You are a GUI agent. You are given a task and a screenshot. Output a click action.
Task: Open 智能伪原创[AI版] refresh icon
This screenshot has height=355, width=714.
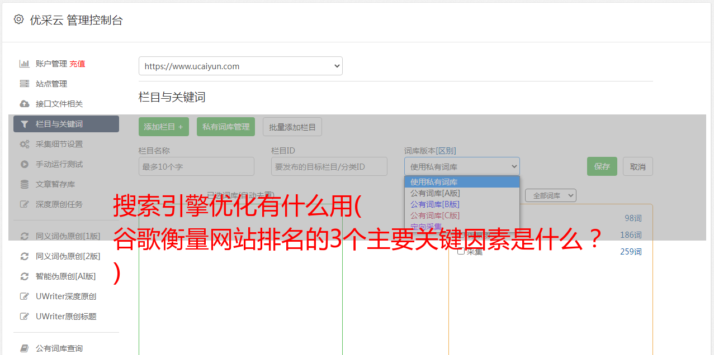point(24,276)
